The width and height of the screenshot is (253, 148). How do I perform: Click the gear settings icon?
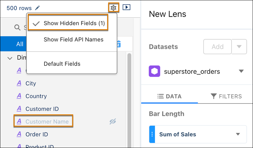(114, 8)
